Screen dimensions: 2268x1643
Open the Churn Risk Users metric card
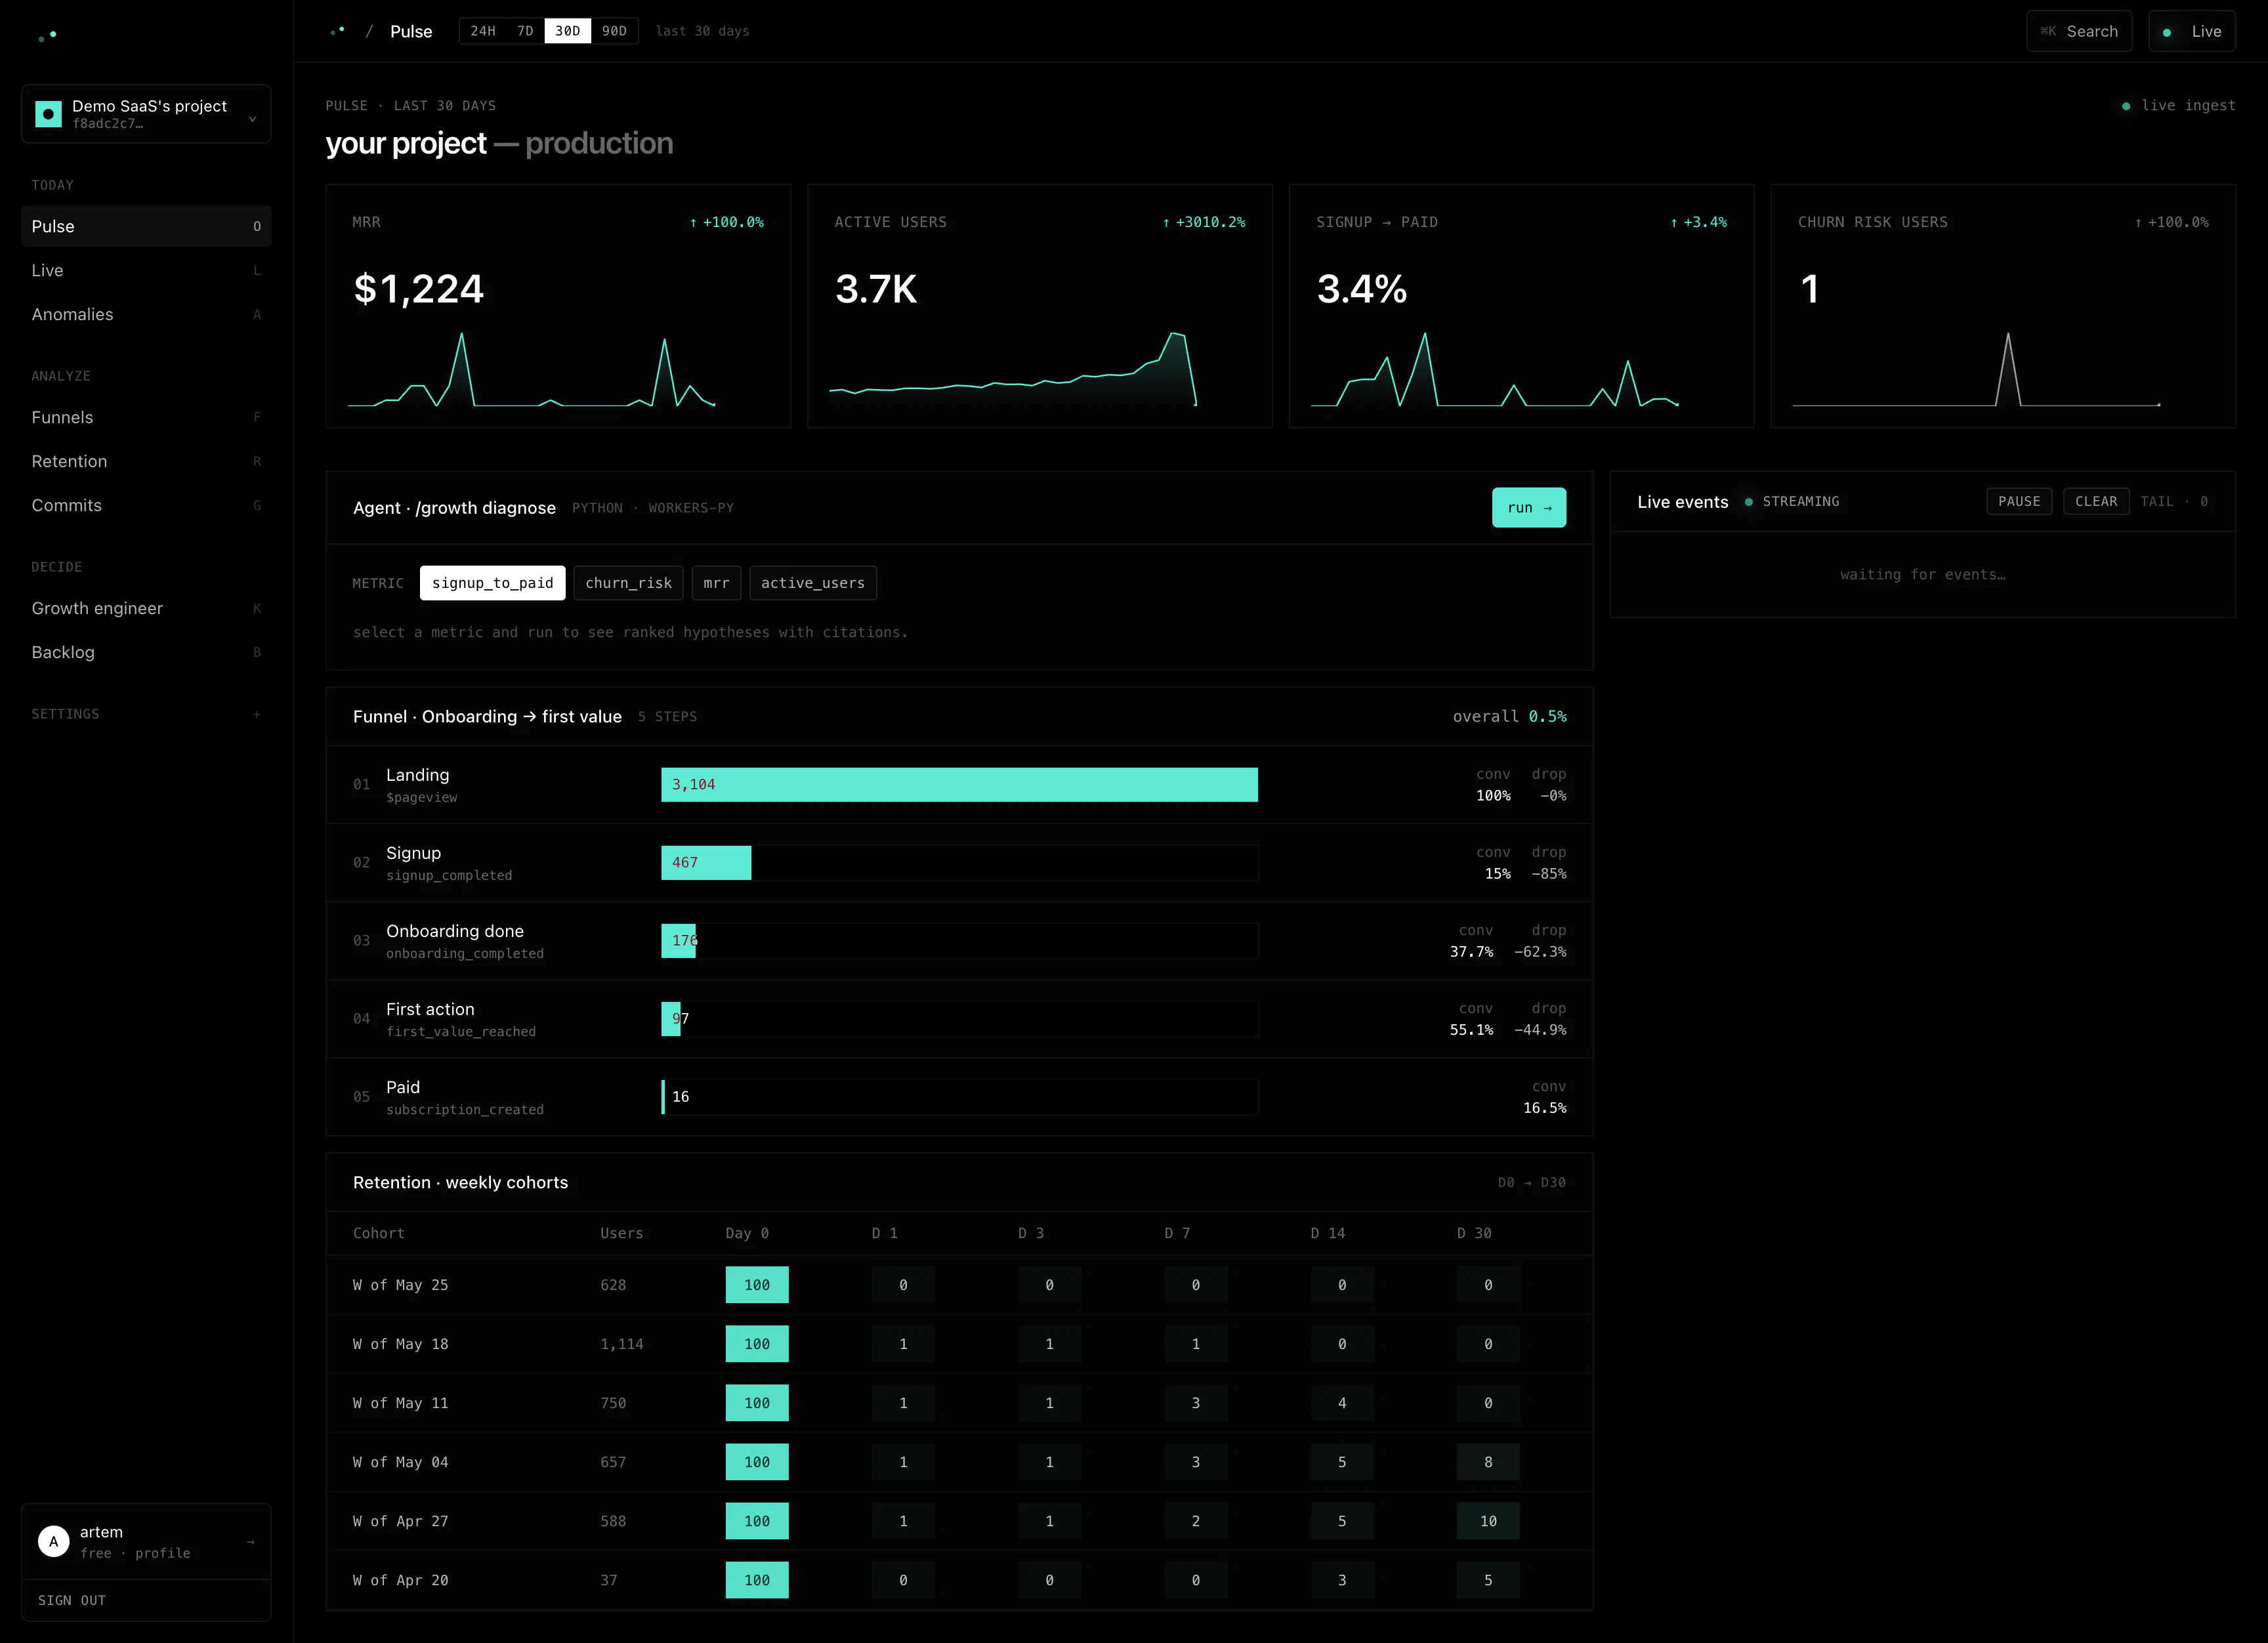pos(2003,306)
